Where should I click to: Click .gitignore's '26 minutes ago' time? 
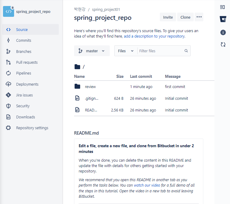pyautogui.click(x=143, y=99)
